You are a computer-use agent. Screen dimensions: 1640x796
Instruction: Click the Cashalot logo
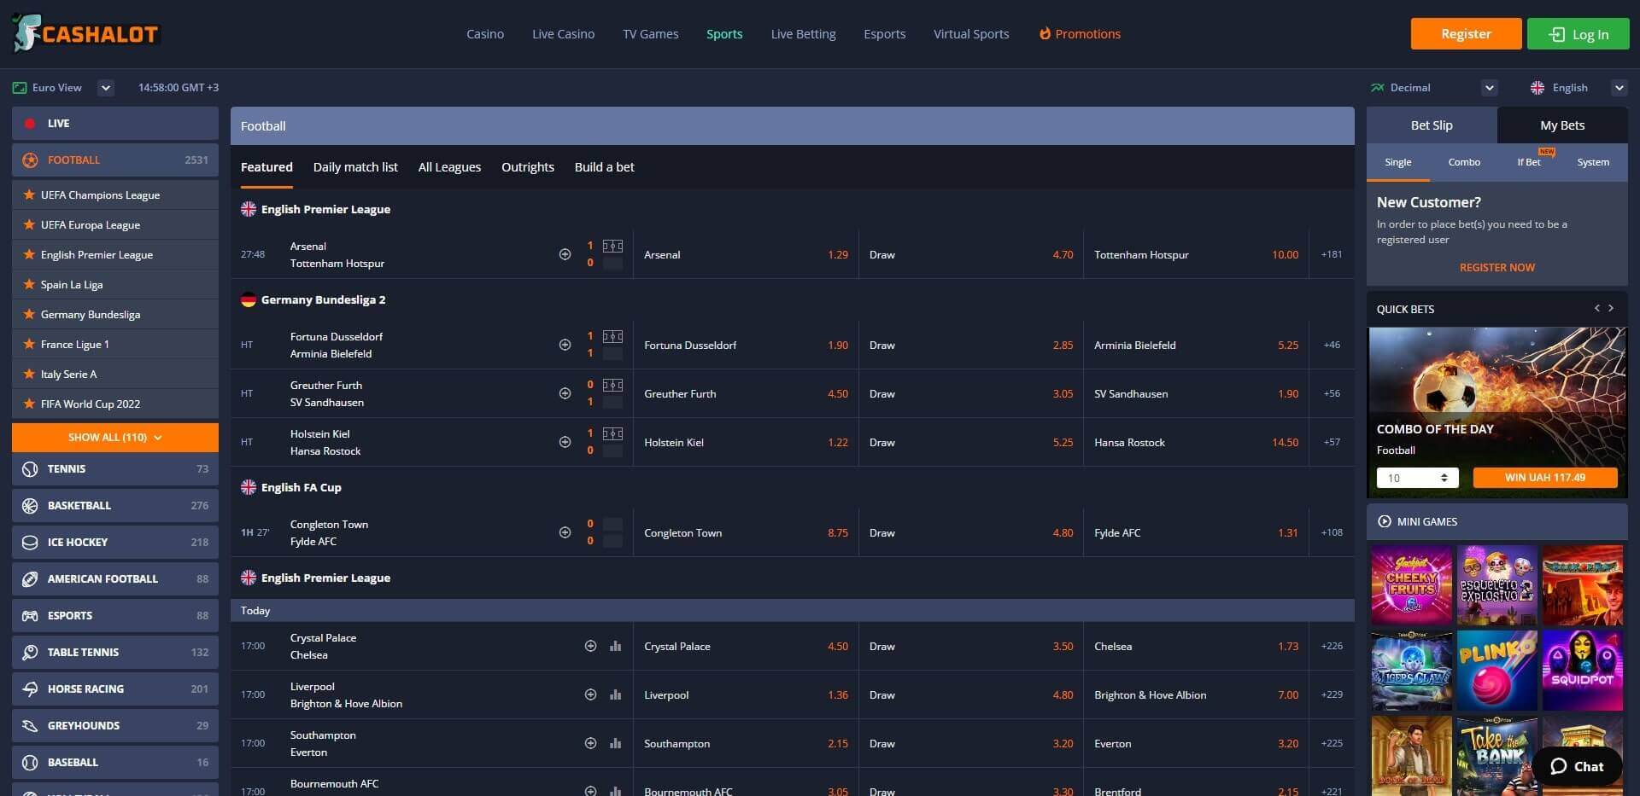pyautogui.click(x=85, y=34)
